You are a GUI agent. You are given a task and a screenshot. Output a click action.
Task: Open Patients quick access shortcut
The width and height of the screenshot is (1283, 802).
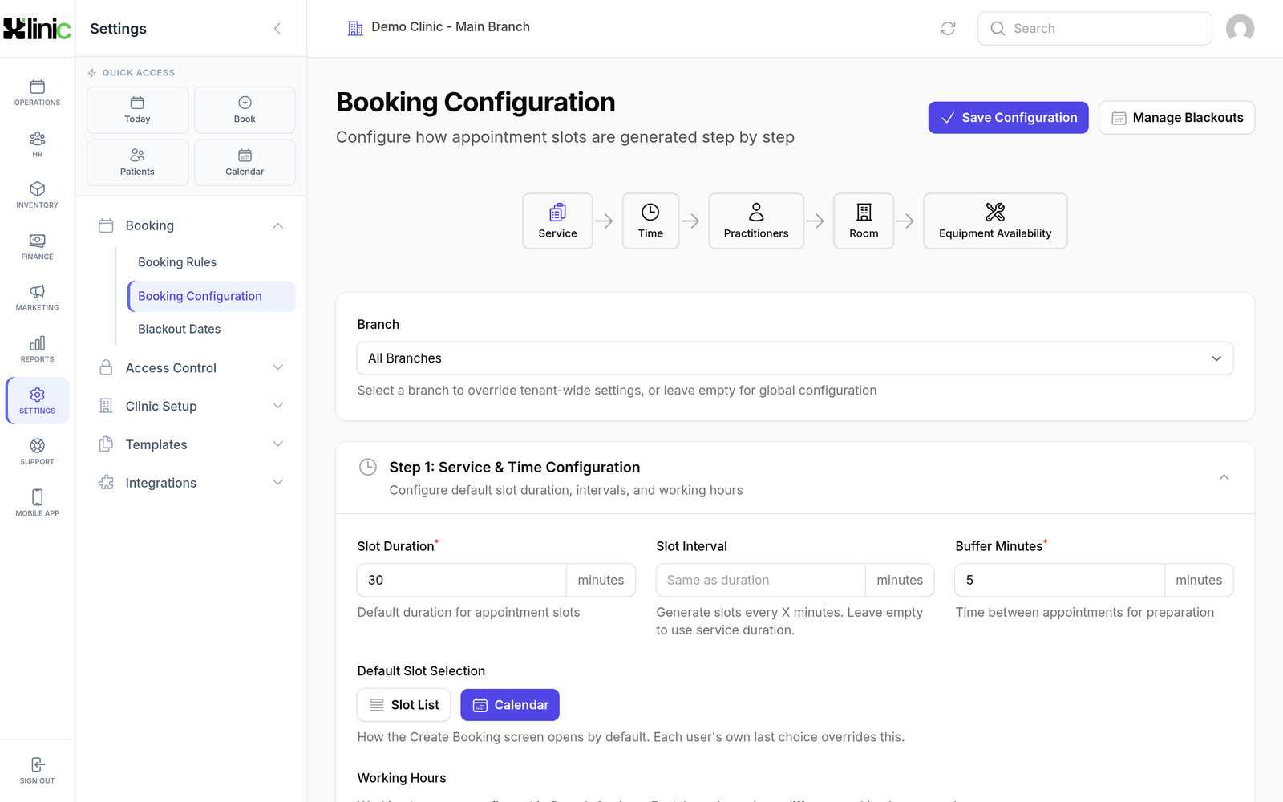(137, 163)
